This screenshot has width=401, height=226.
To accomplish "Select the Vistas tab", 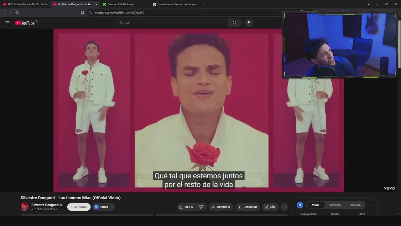I will tap(315, 205).
